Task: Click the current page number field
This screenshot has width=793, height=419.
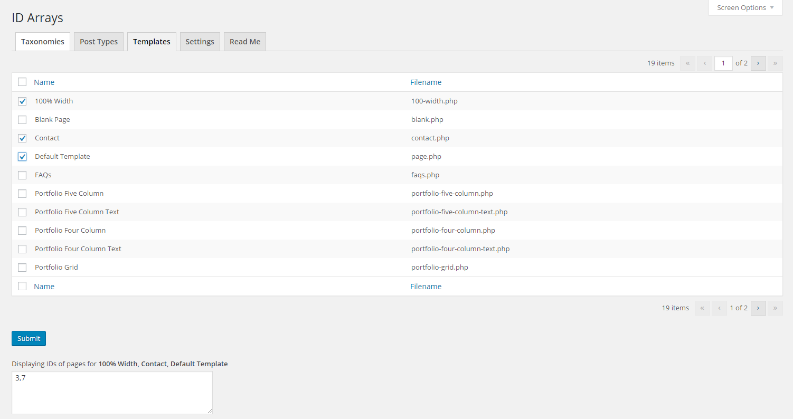Action: [723, 63]
